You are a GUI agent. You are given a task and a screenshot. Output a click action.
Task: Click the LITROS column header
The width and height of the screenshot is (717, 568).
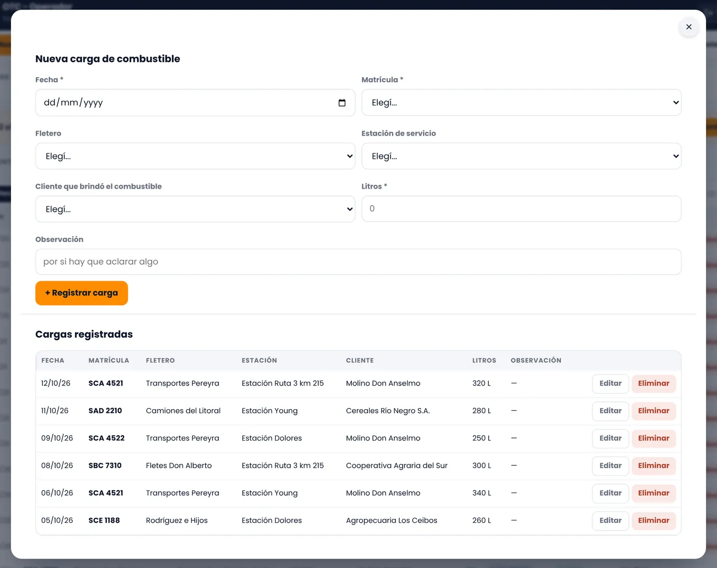484,361
